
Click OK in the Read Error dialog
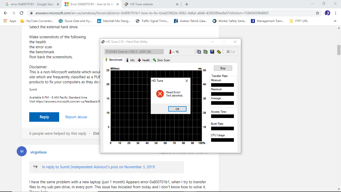177,109
